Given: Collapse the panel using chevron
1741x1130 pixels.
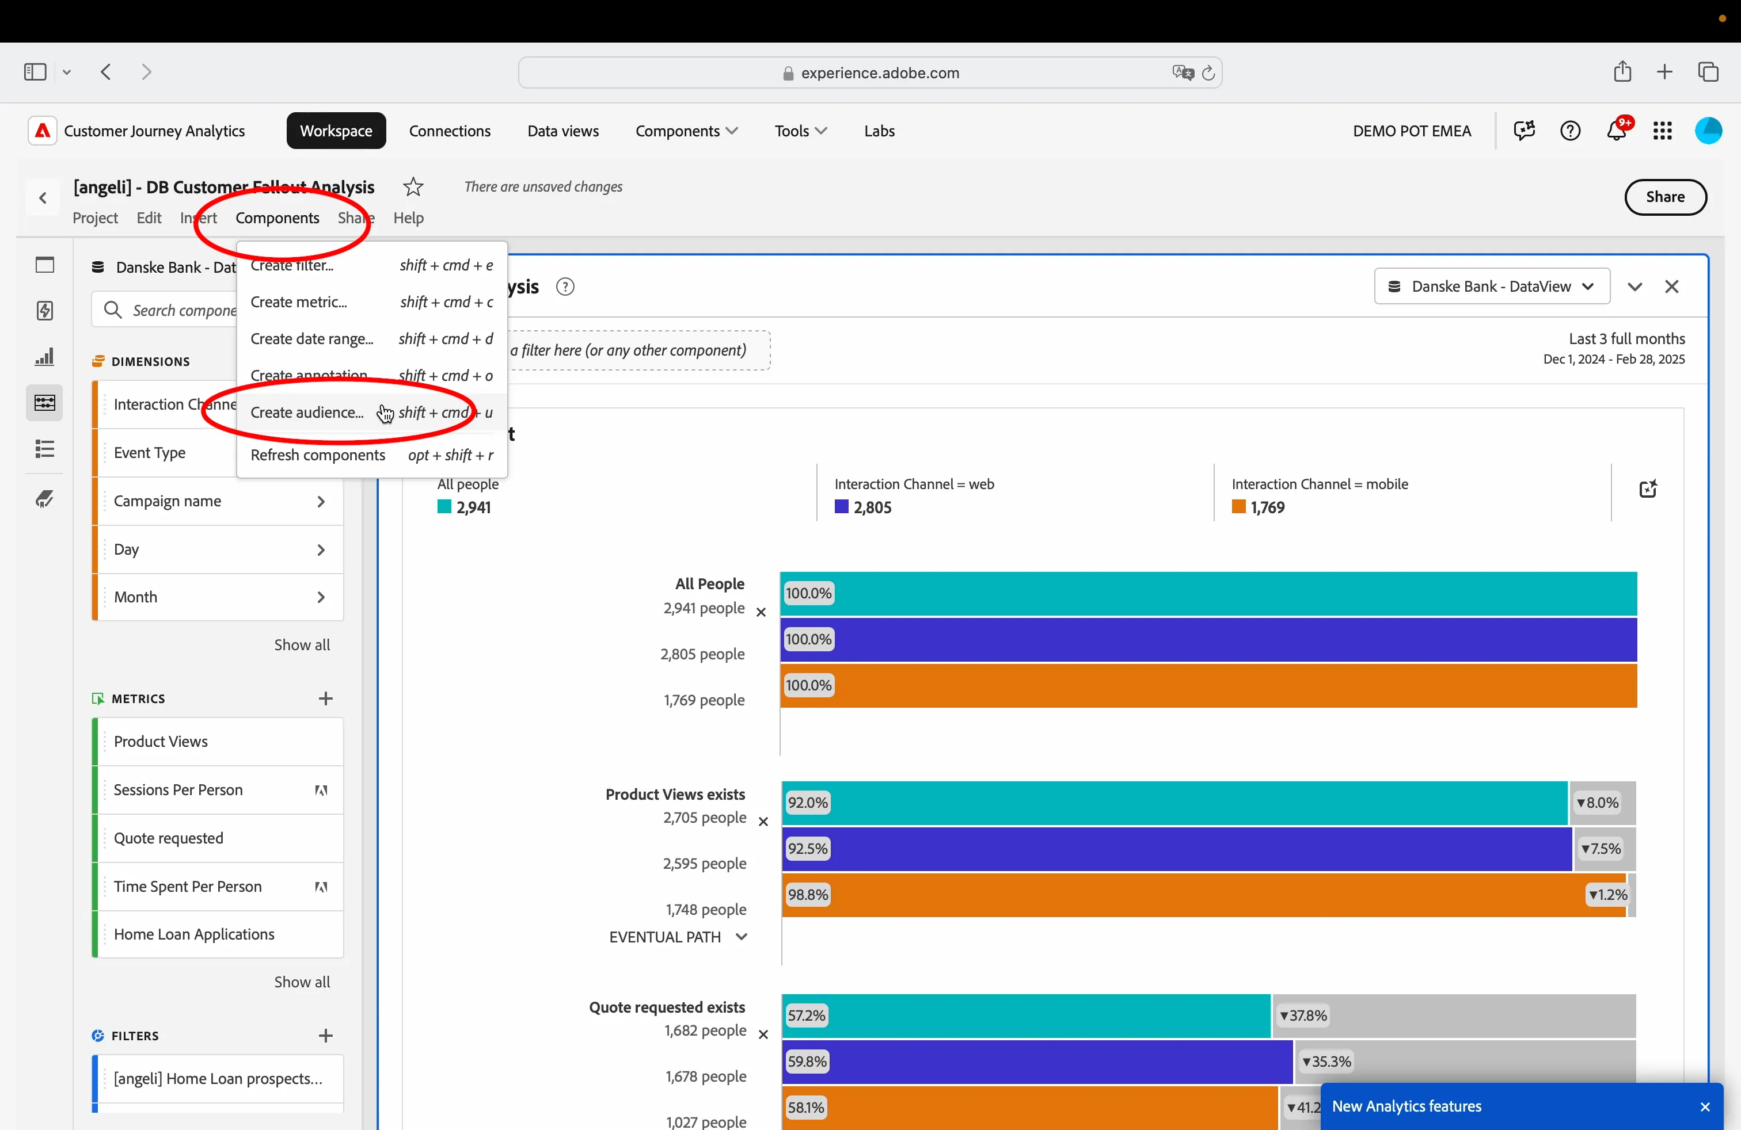Looking at the screenshot, I should [1634, 287].
